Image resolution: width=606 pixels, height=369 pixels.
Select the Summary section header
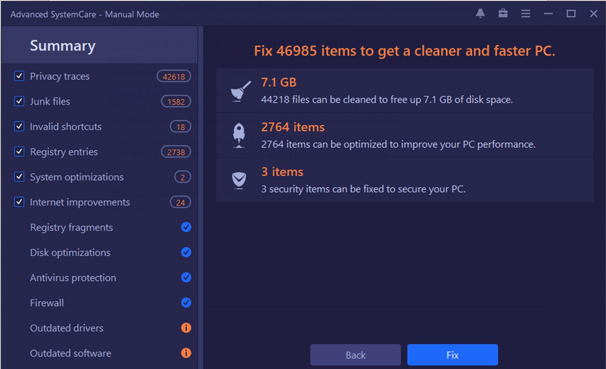pos(62,45)
